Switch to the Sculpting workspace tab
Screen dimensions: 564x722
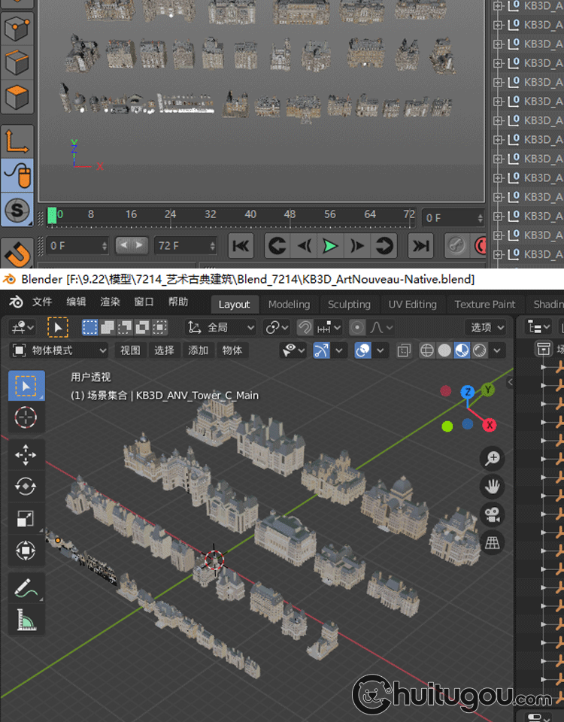[x=349, y=304]
